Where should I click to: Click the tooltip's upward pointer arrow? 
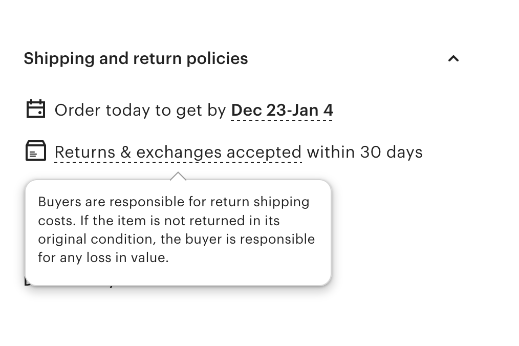pyautogui.click(x=178, y=176)
